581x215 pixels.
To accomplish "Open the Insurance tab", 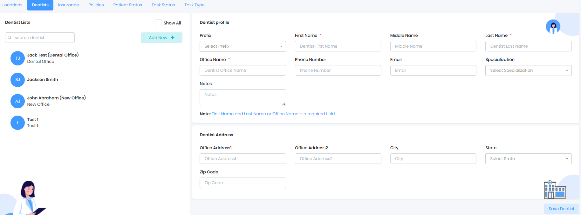I will (68, 5).
